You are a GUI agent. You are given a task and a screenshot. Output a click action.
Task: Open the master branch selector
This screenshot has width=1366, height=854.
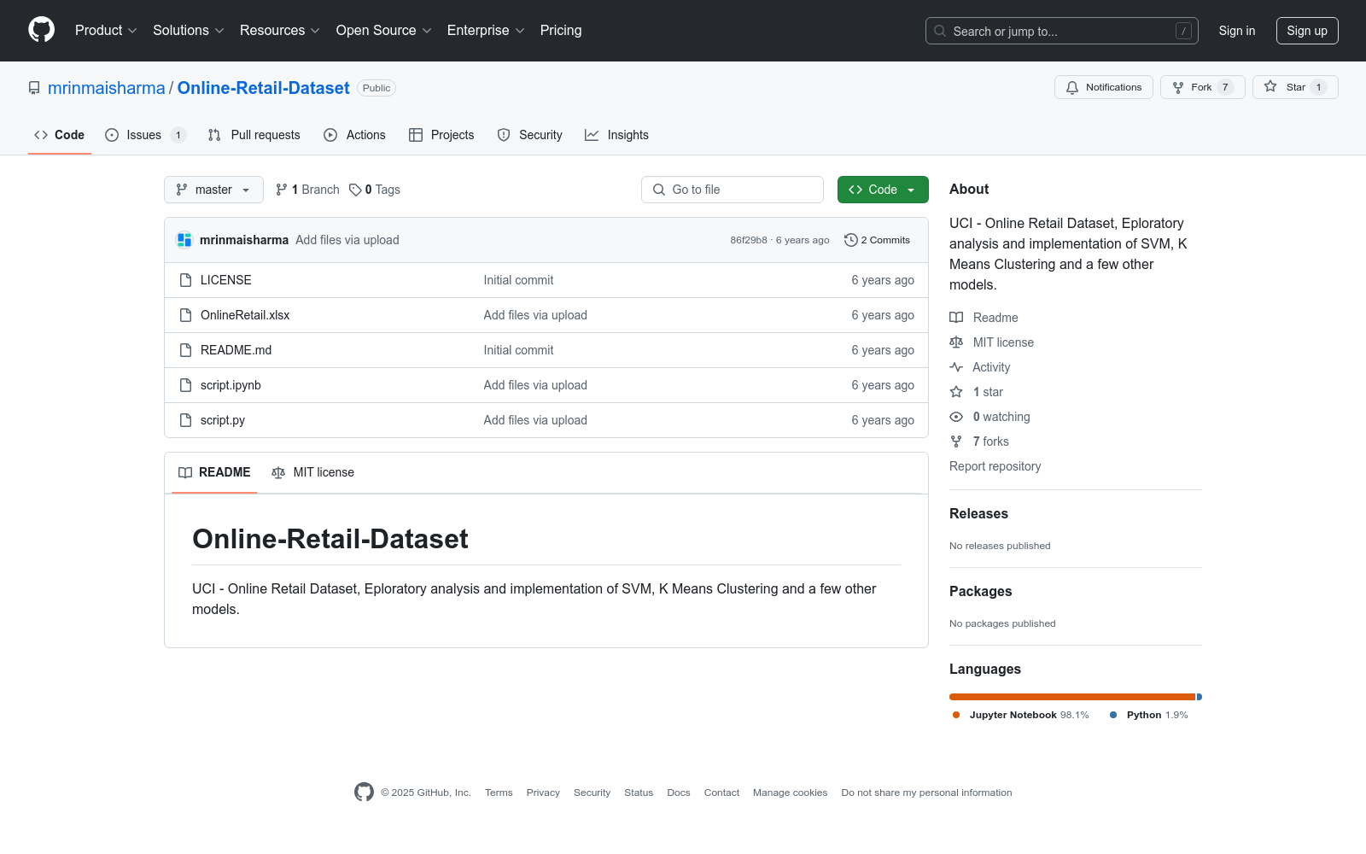pyautogui.click(x=213, y=190)
